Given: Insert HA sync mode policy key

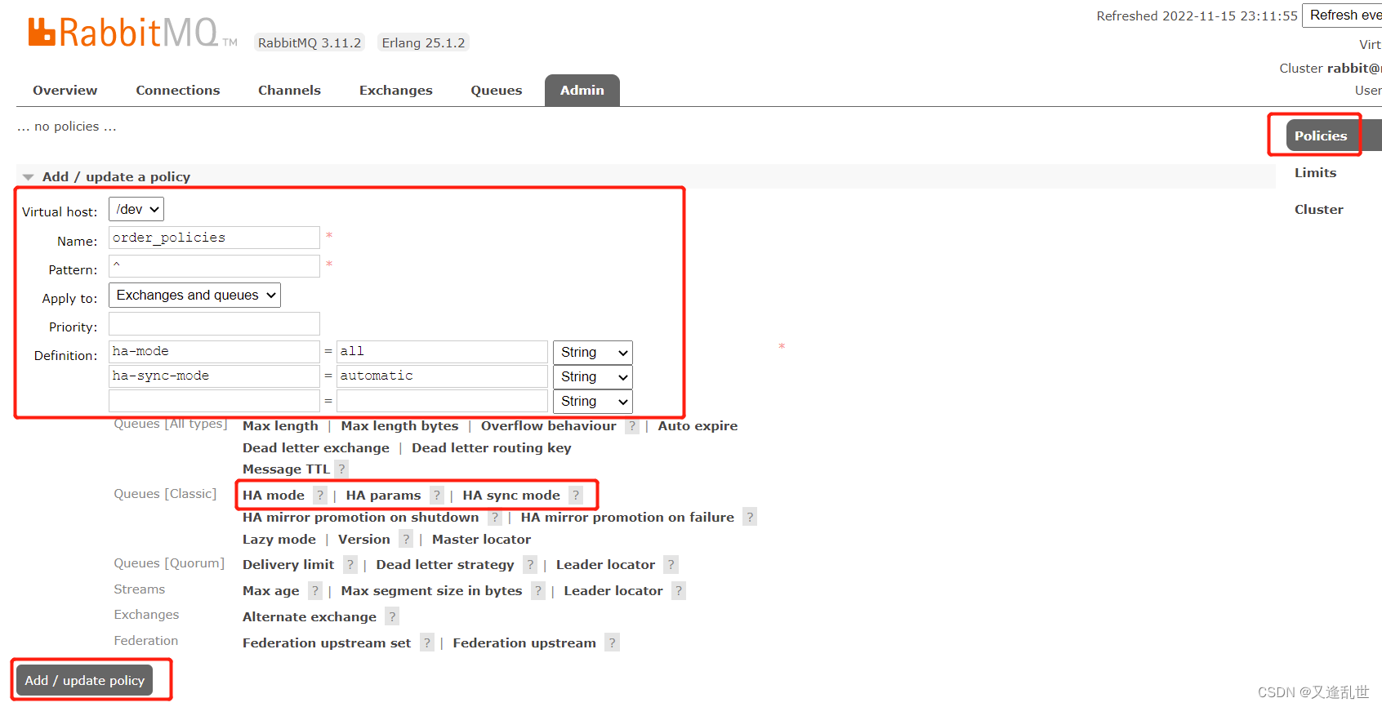Looking at the screenshot, I should (x=511, y=496).
